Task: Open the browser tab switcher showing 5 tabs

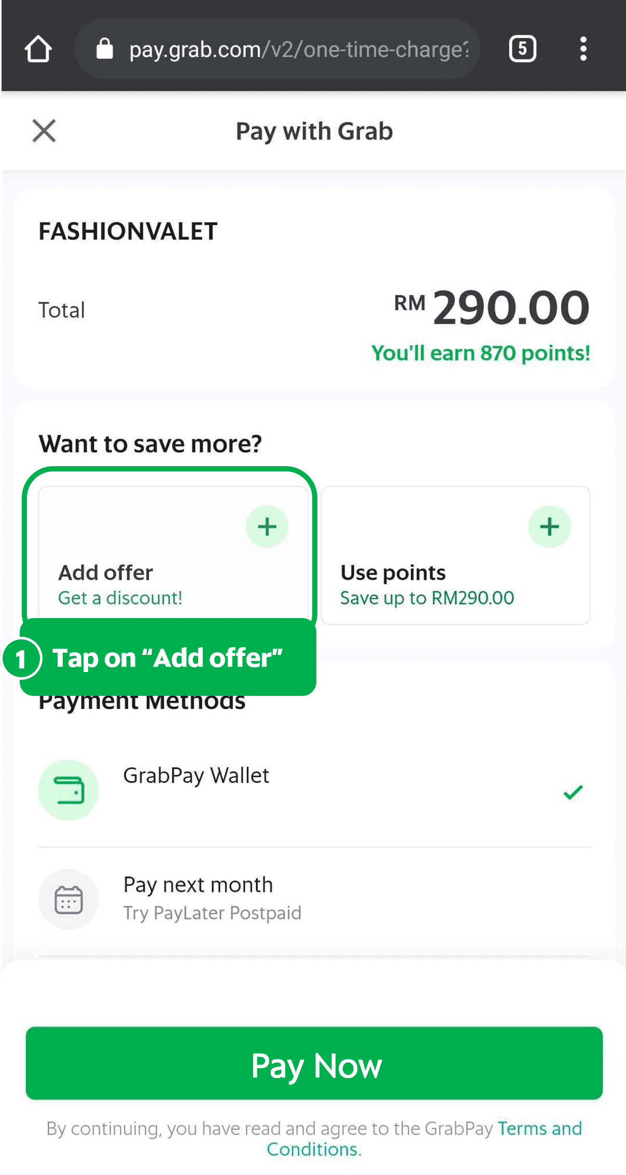Action: [523, 49]
